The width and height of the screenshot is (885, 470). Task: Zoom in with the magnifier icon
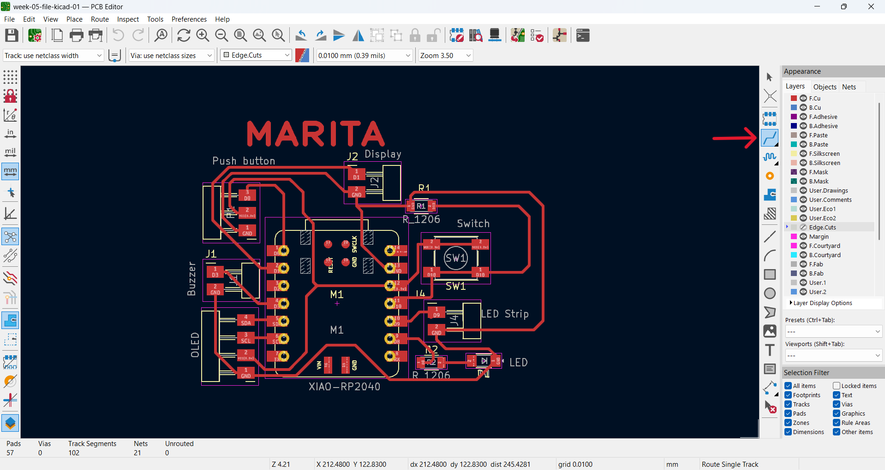203,35
